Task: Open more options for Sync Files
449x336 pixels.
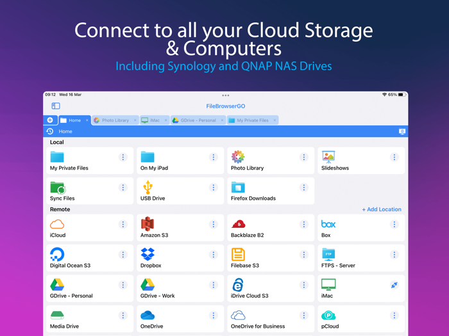Action: 123,188
